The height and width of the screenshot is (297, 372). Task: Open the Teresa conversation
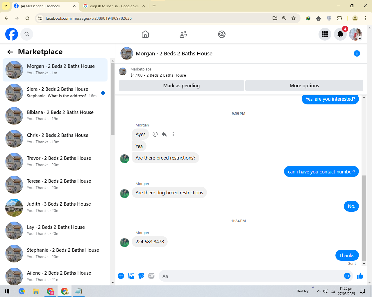point(55,184)
